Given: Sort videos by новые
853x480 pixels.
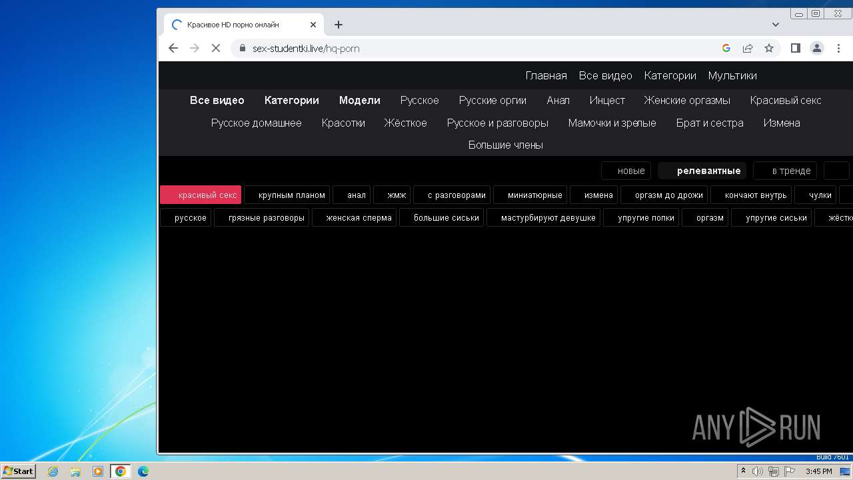Looking at the screenshot, I should pyautogui.click(x=626, y=171).
